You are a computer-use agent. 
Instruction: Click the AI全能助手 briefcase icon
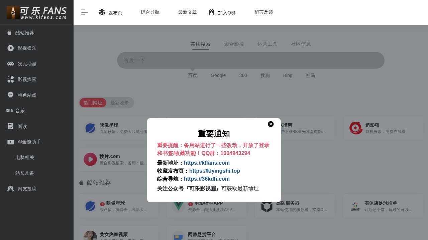11,142
